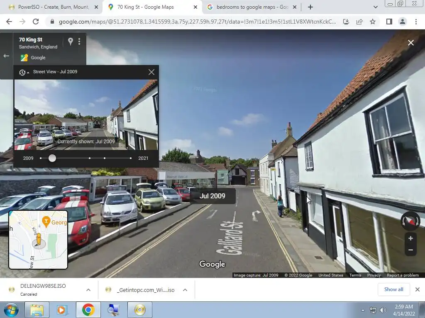
Task: Open a new browser tab
Action: point(310,7)
